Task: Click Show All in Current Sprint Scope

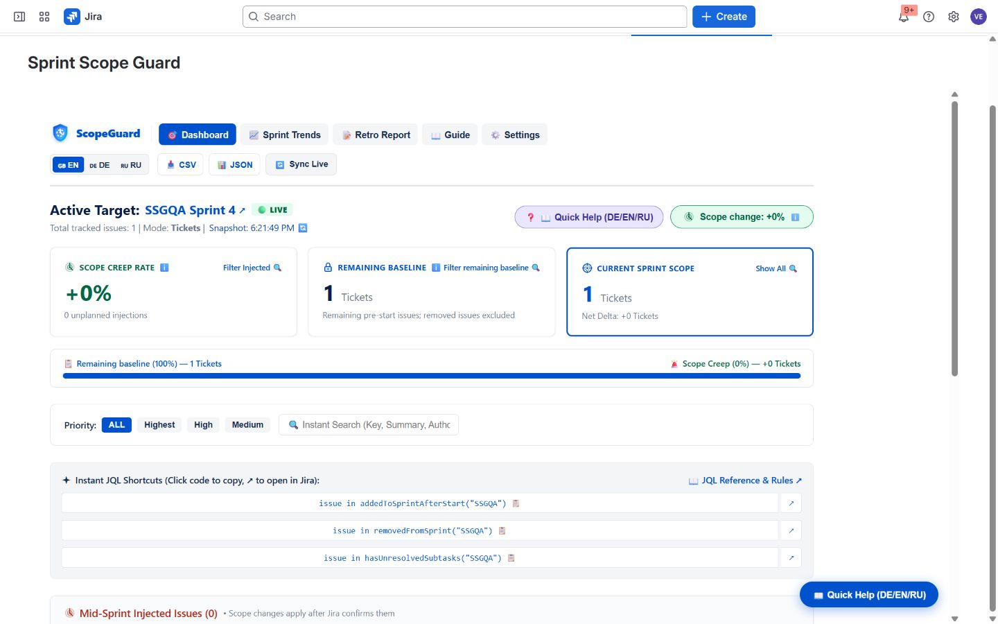Action: point(776,268)
